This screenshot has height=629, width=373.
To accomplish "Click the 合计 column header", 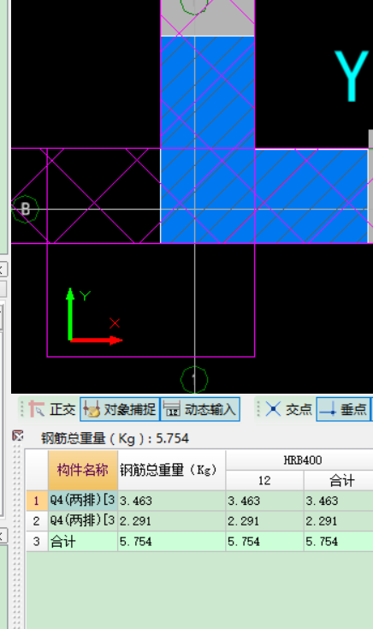I will (339, 480).
